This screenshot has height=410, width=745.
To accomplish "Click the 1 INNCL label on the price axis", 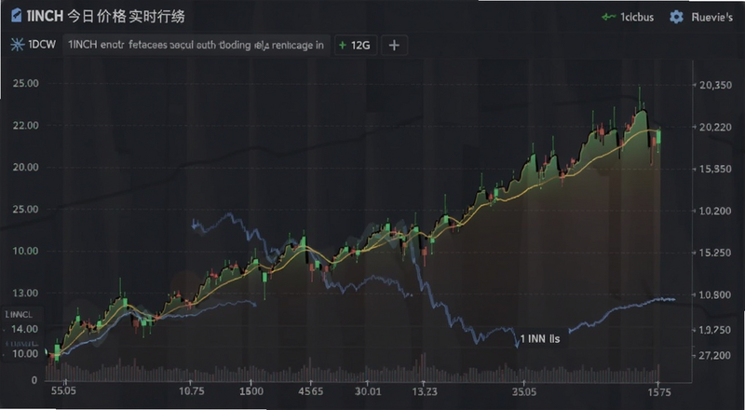I will [x=19, y=314].
